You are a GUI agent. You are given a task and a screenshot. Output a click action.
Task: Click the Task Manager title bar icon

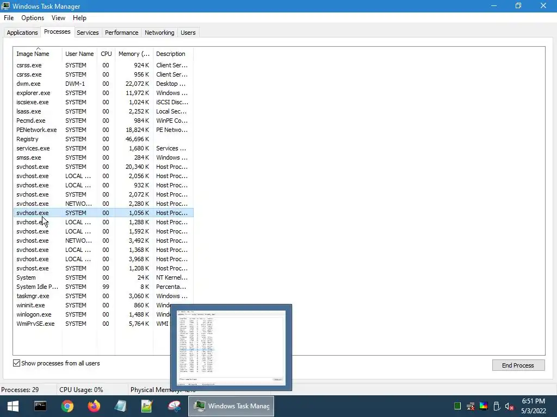coord(5,6)
